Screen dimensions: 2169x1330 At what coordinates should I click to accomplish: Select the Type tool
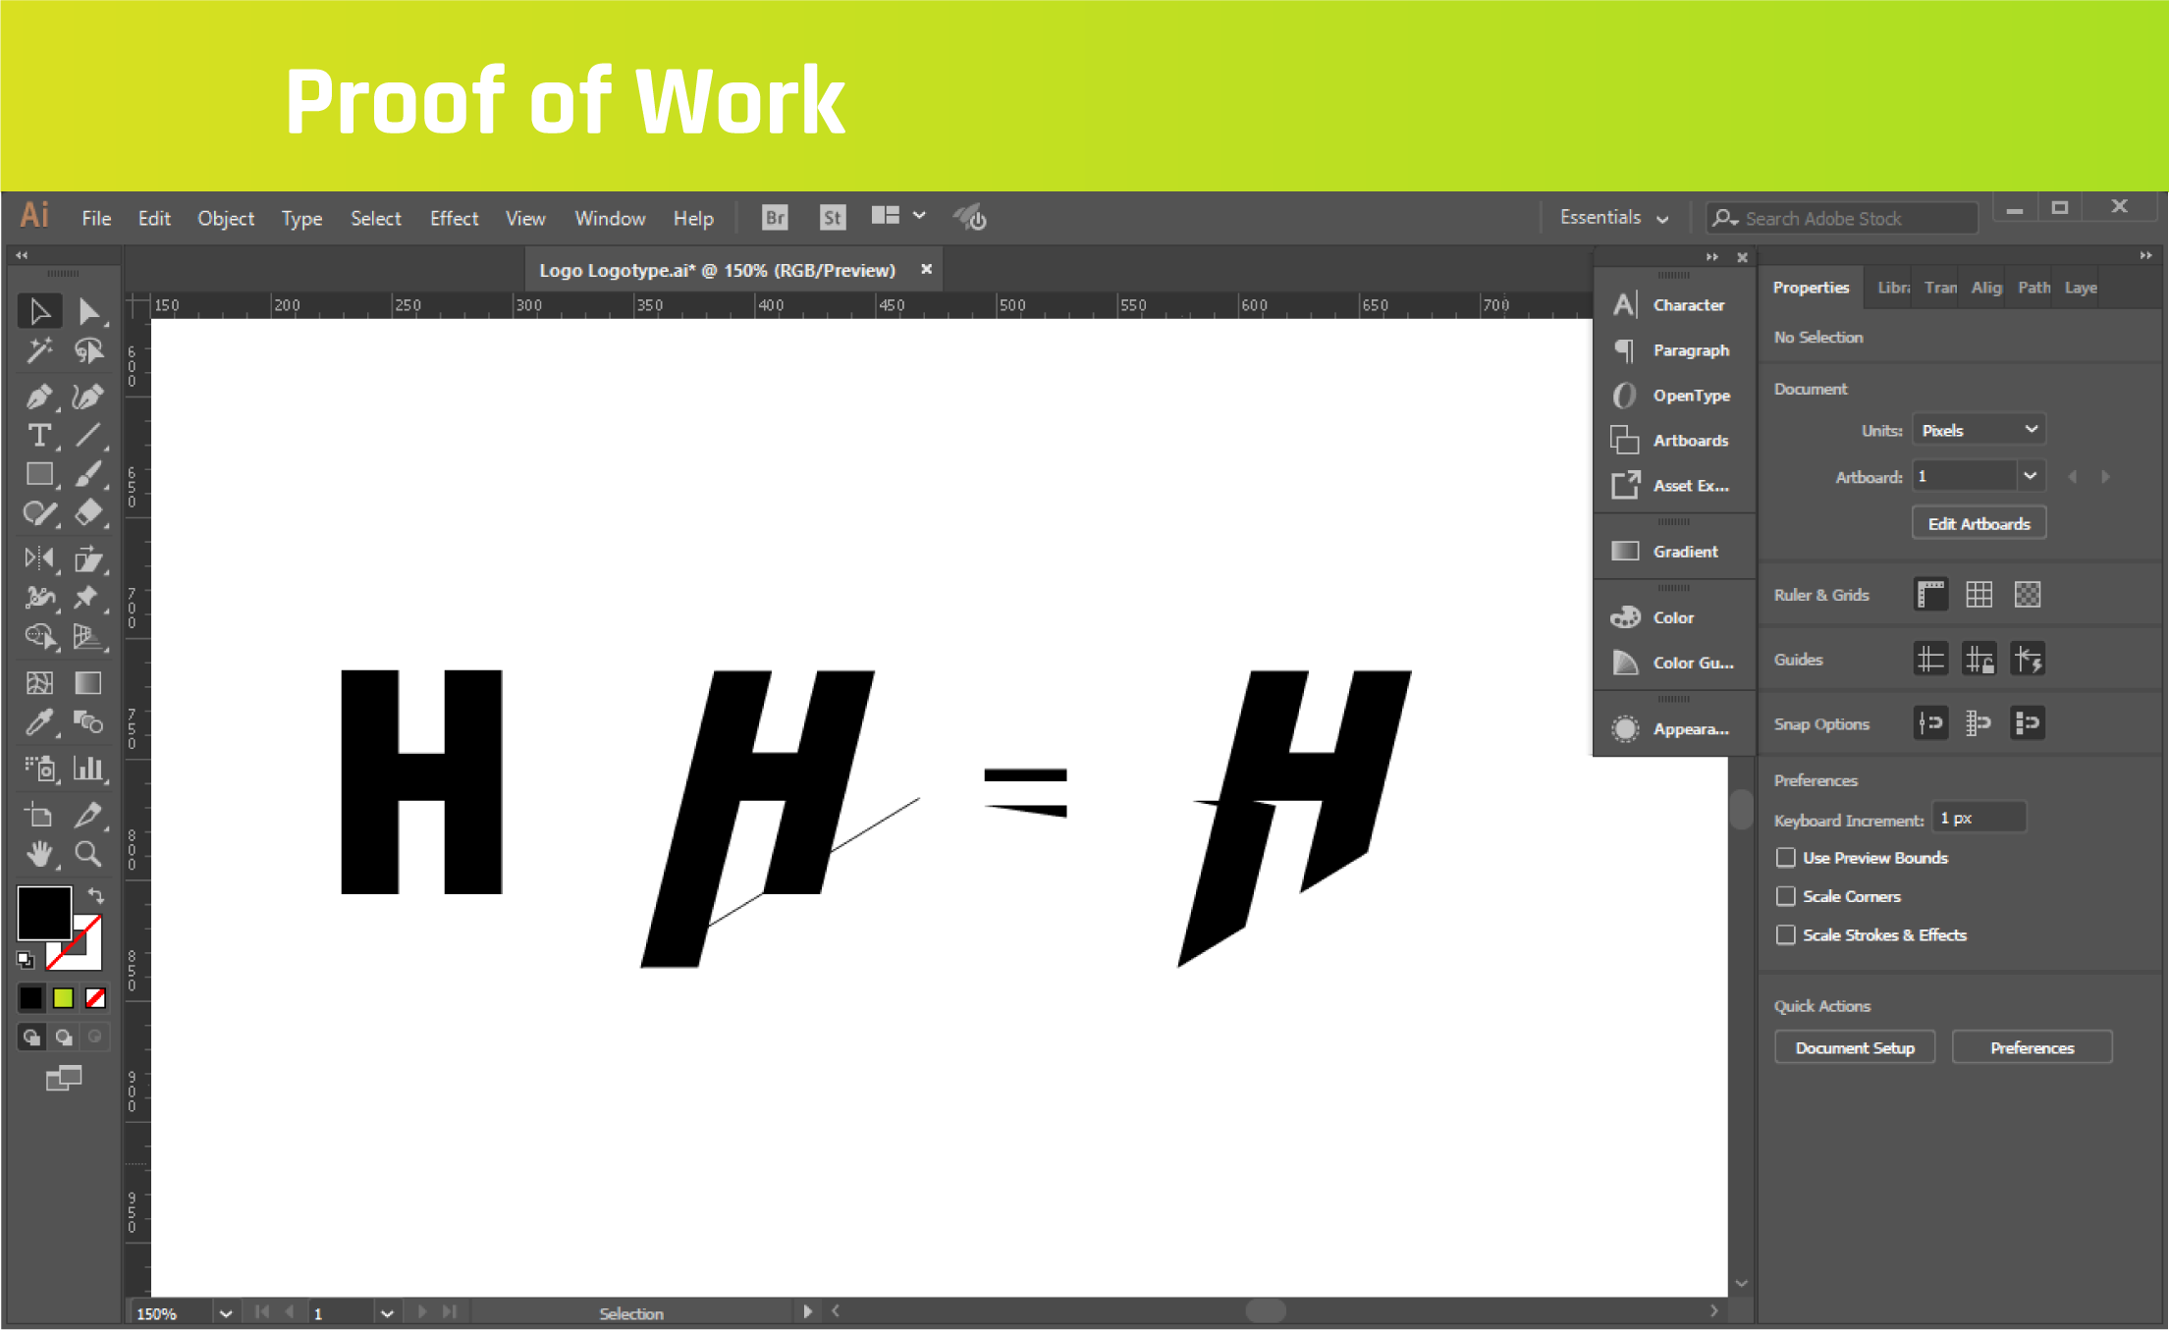(39, 435)
